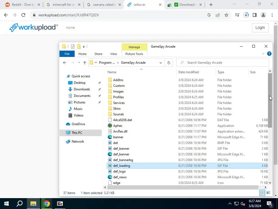Open notification center icon

(269, 204)
